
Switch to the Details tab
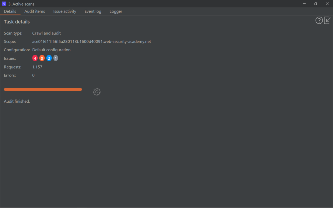tap(10, 11)
